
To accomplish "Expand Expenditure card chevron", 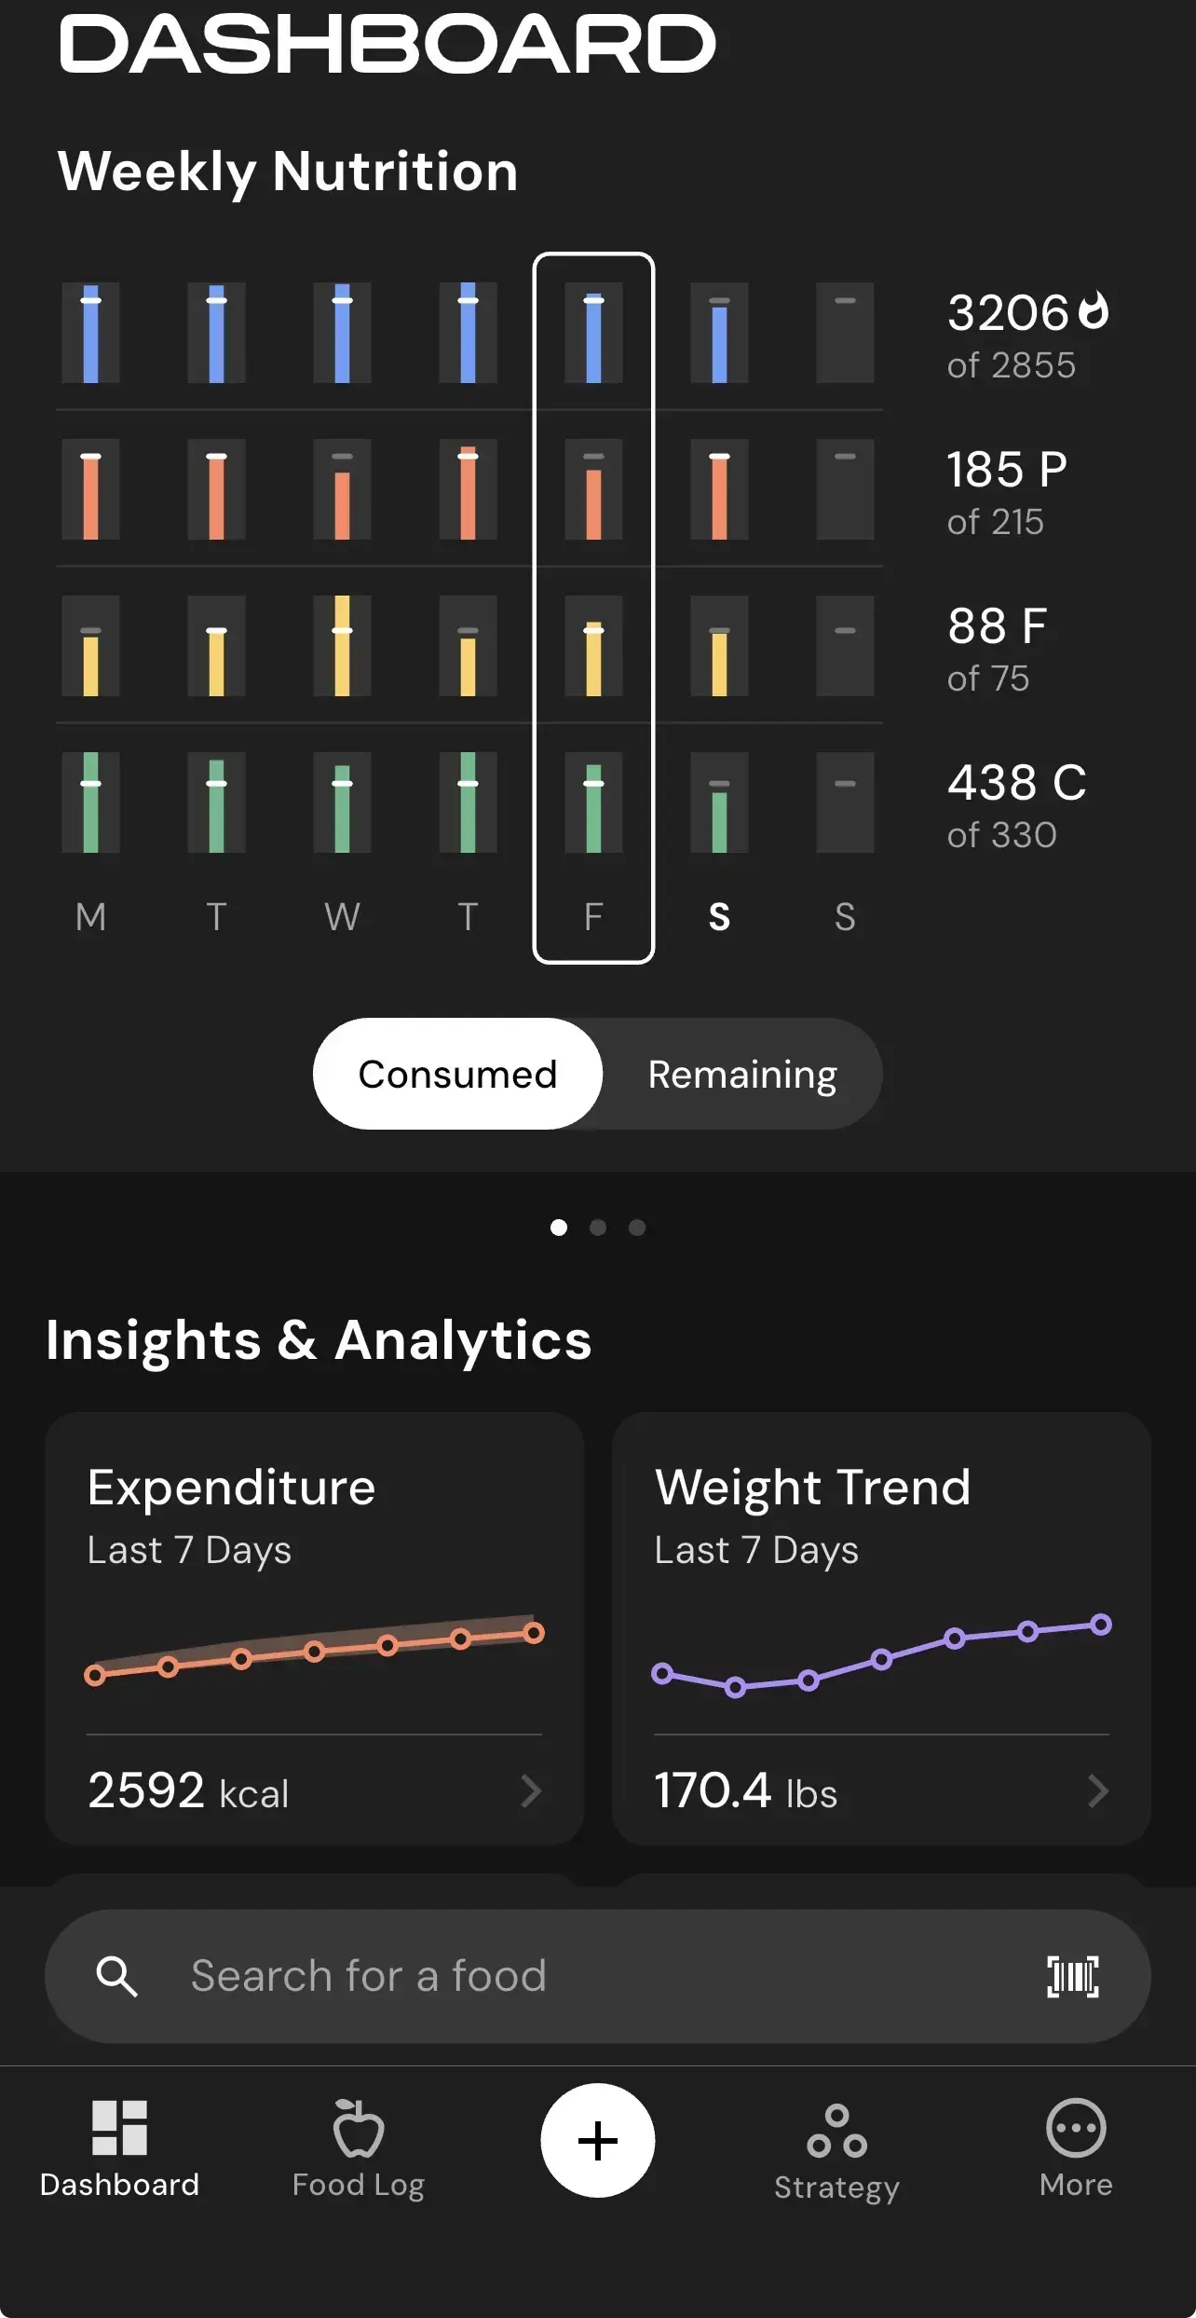I will (x=531, y=1790).
